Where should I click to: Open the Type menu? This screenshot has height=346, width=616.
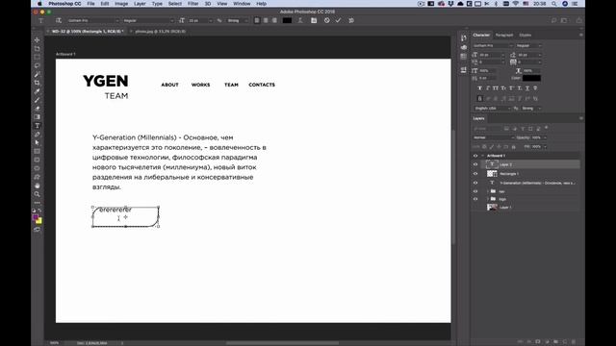(x=157, y=4)
